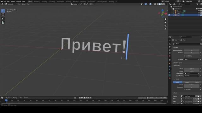Image resolution: width=202 pixels, height=113 pixels.
Task: Open the Output properties tab icon
Action: click(170, 47)
